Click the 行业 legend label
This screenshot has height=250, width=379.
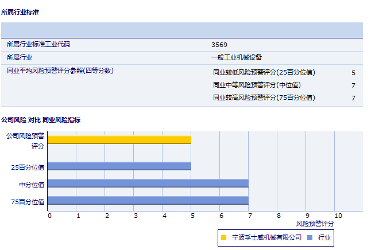[324, 237]
